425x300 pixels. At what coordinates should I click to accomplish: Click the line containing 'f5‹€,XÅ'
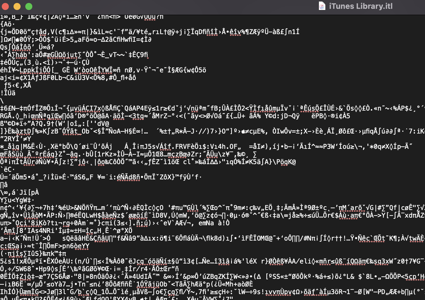tap(18, 85)
